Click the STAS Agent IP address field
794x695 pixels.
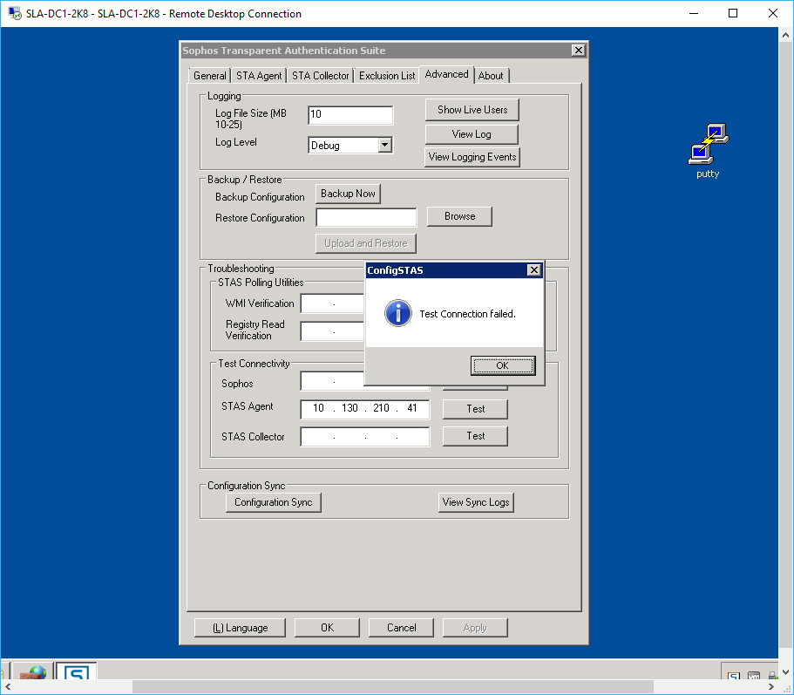pos(365,409)
